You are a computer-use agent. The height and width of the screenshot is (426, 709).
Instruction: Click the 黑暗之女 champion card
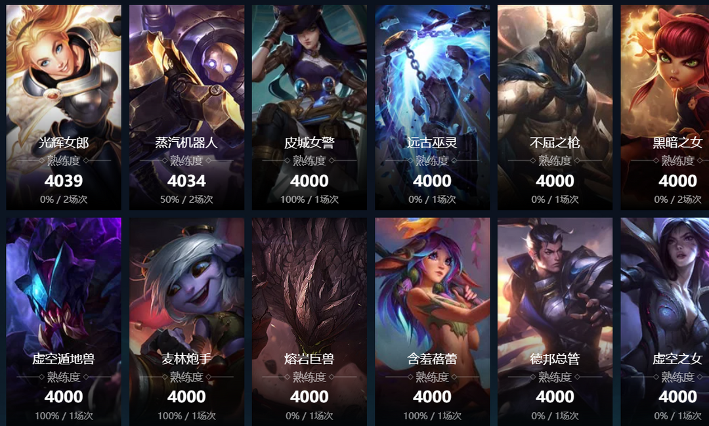(x=664, y=107)
